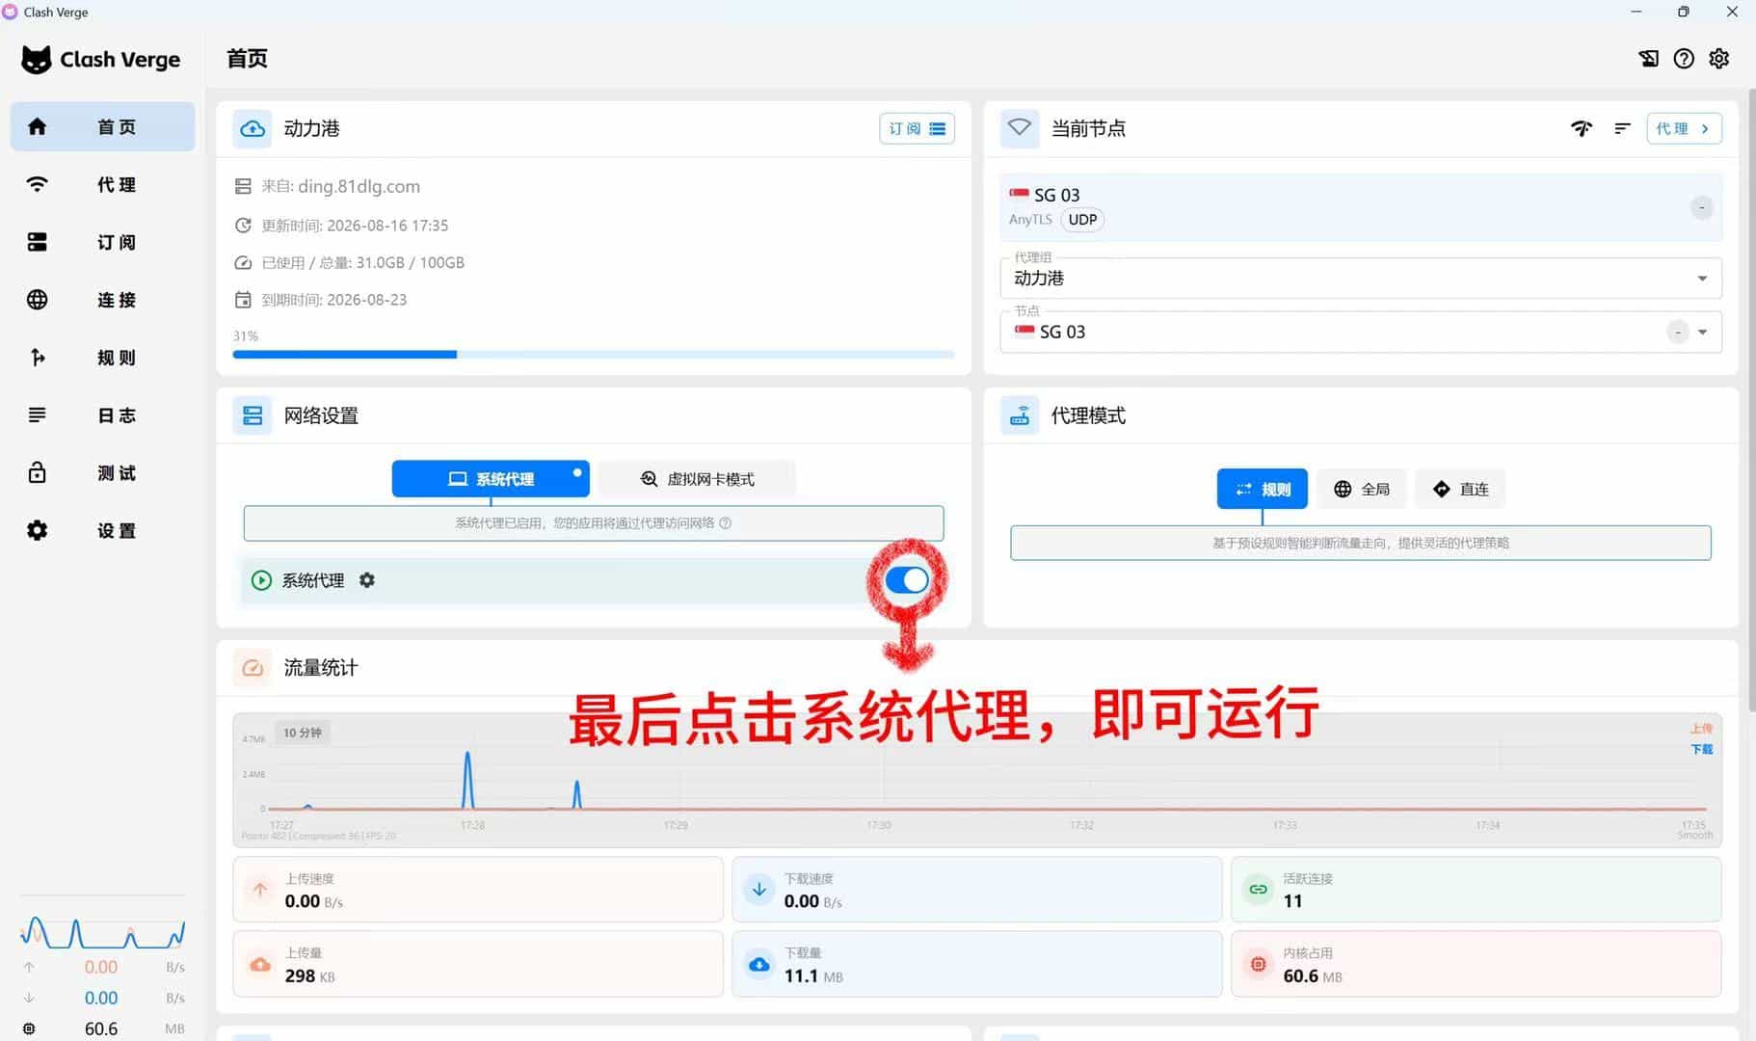
Task: Click the 上传速度 stat card
Action: pos(478,890)
